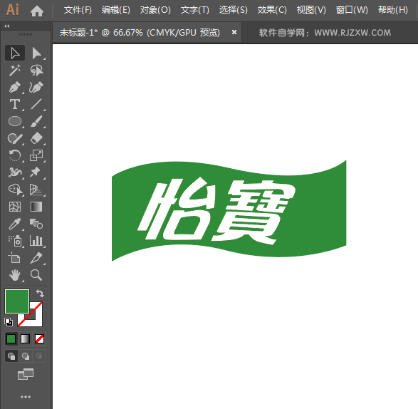Select the Shaper tool
This screenshot has height=409, width=418.
15,138
